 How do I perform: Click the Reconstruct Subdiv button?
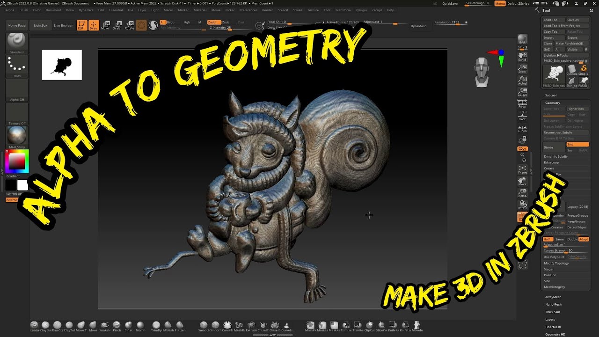566,132
